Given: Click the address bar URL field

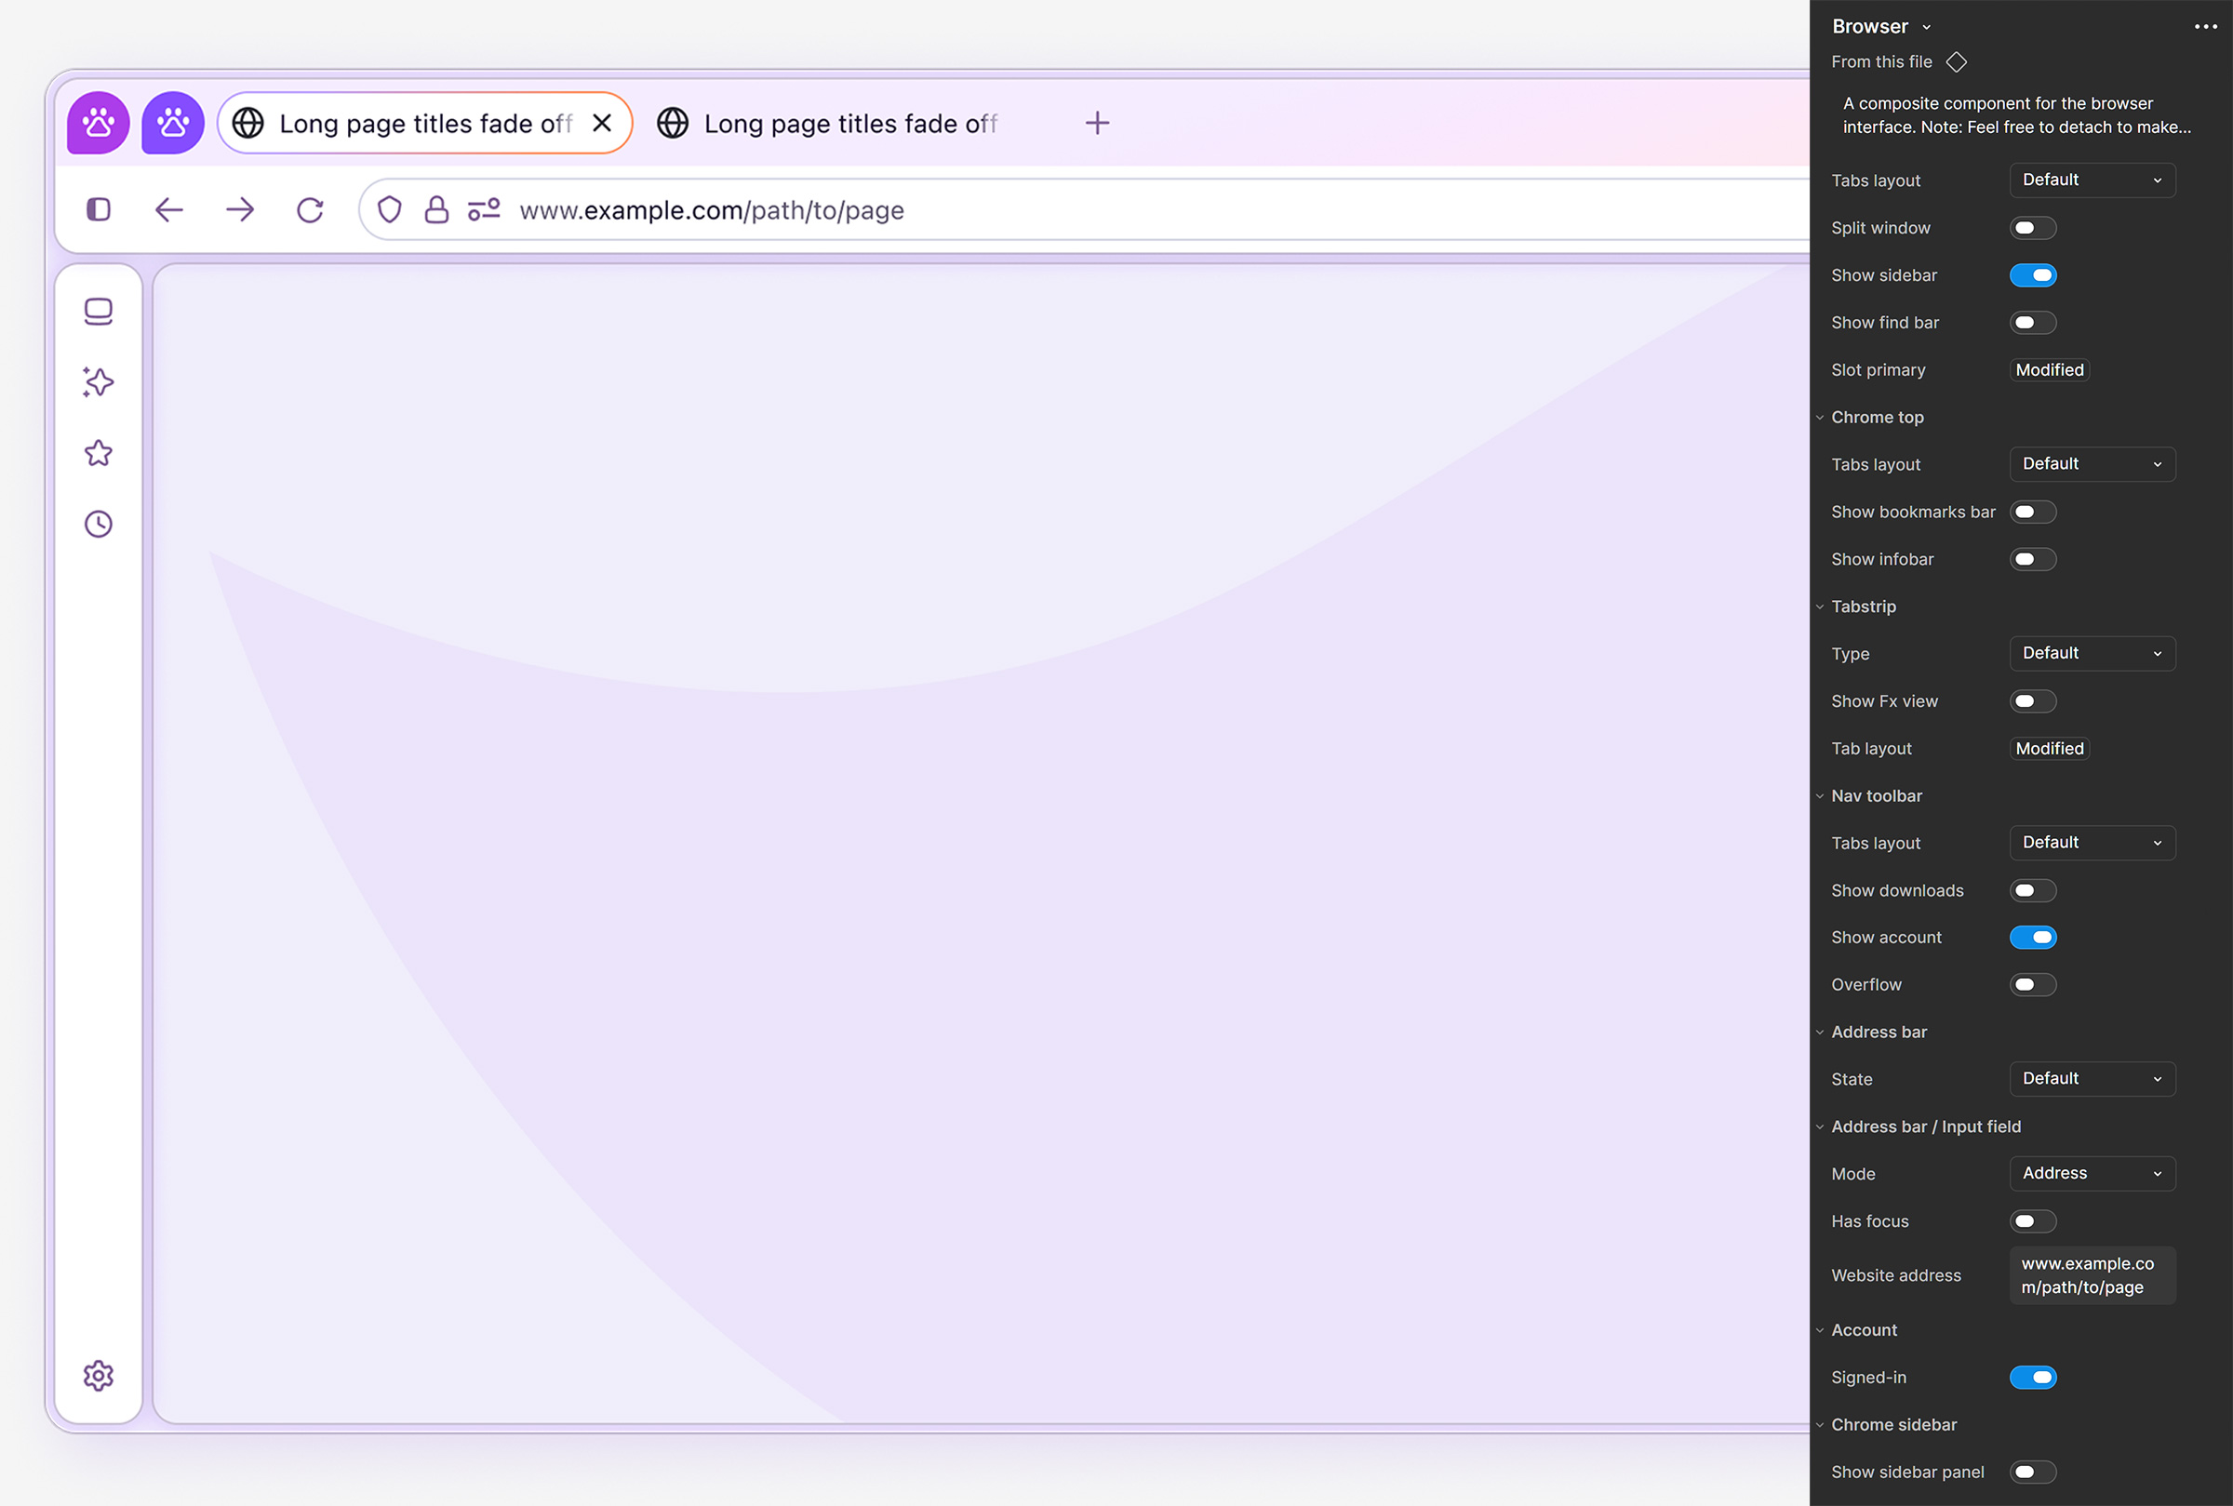Looking at the screenshot, I should (1085, 209).
